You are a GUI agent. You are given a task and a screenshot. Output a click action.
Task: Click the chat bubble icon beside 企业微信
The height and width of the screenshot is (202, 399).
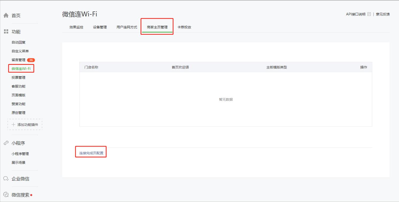tap(6, 179)
